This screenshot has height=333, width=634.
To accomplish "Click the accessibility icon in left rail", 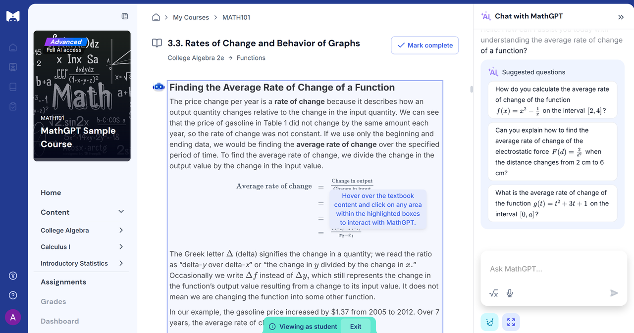I will tap(13, 276).
